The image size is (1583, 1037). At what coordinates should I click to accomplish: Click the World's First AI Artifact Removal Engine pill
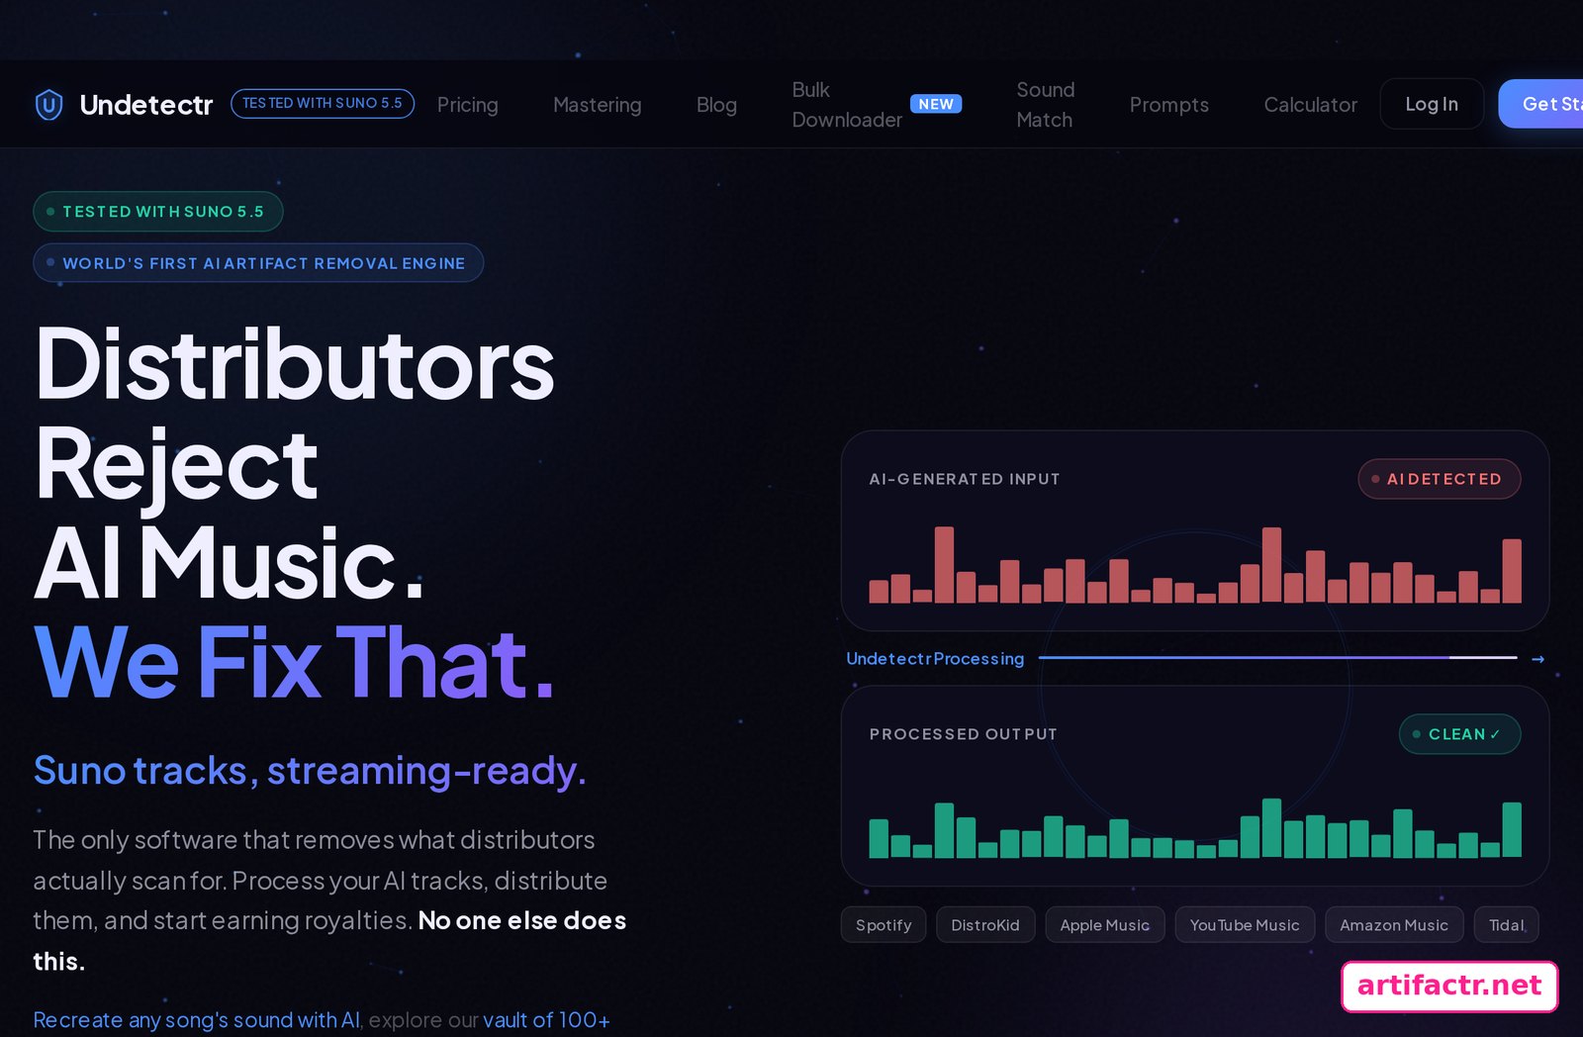coord(258,262)
